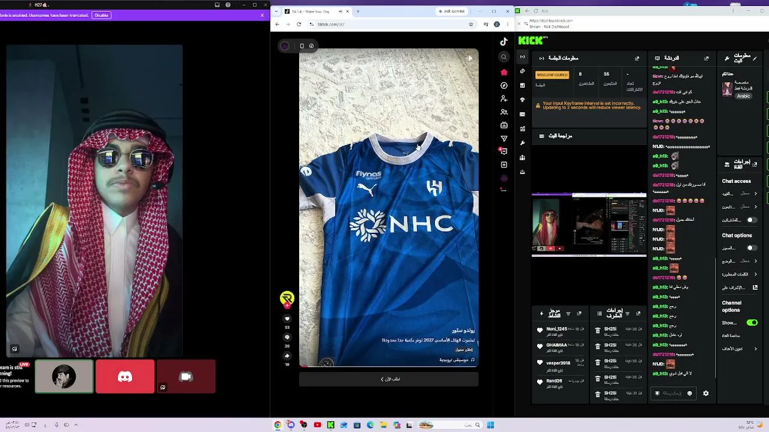Open TikTok Explore compass icon
The image size is (769, 432).
pyautogui.click(x=504, y=85)
